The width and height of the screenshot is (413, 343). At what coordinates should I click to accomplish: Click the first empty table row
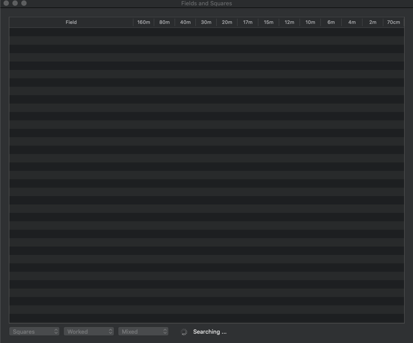tap(206, 32)
